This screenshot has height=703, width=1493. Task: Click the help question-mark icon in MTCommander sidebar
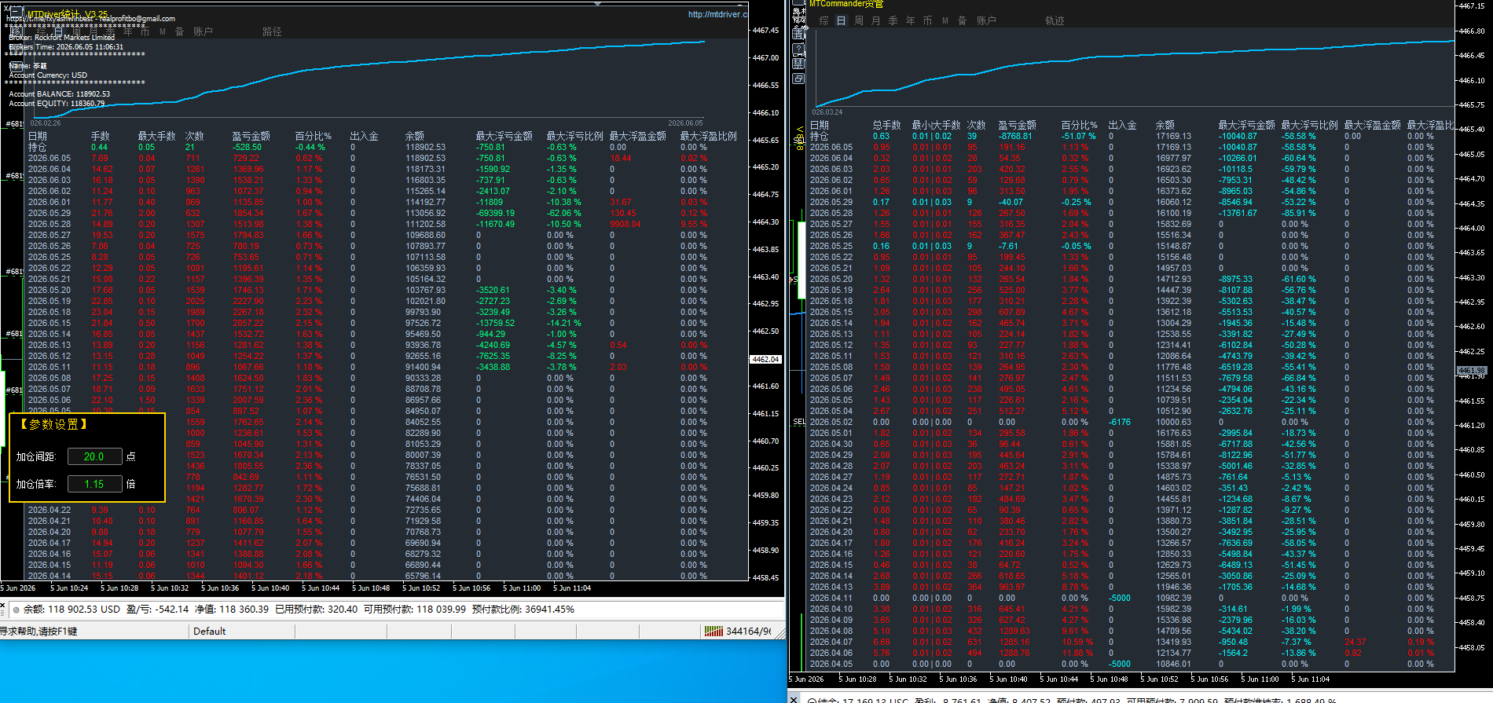798,49
